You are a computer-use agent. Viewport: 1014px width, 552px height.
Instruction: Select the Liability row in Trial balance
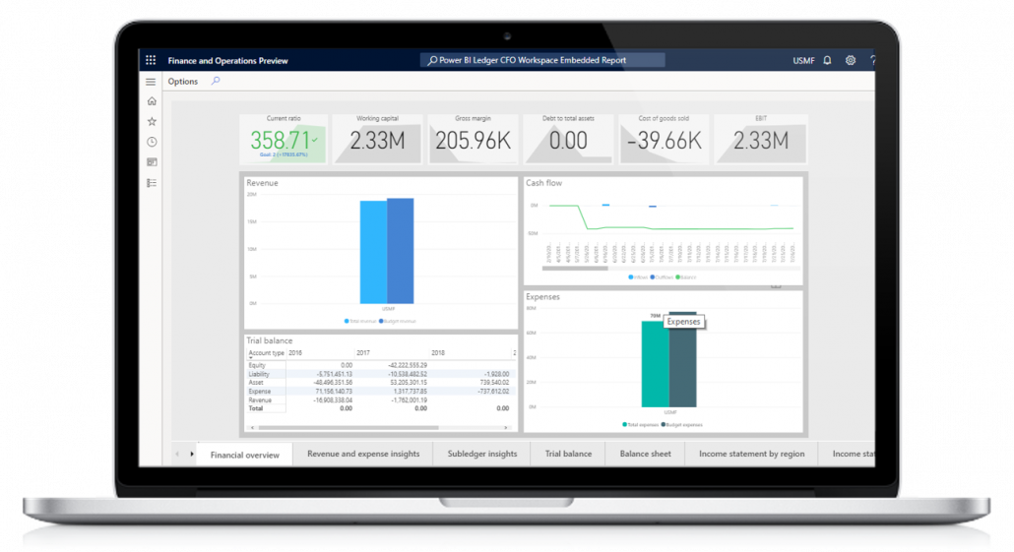[382, 374]
